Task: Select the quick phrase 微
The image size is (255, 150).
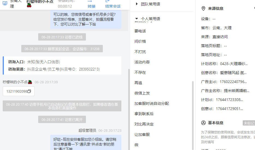Action: (136, 145)
